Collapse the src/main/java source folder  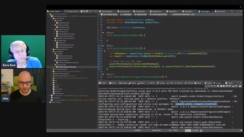tap(51, 18)
